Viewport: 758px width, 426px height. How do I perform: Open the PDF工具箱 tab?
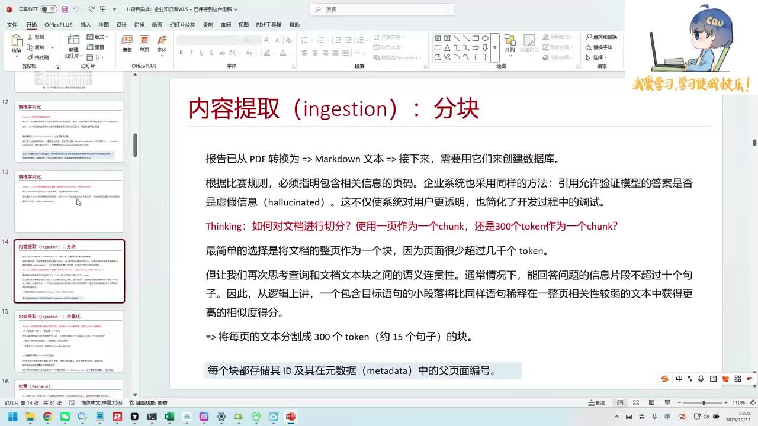(x=269, y=25)
